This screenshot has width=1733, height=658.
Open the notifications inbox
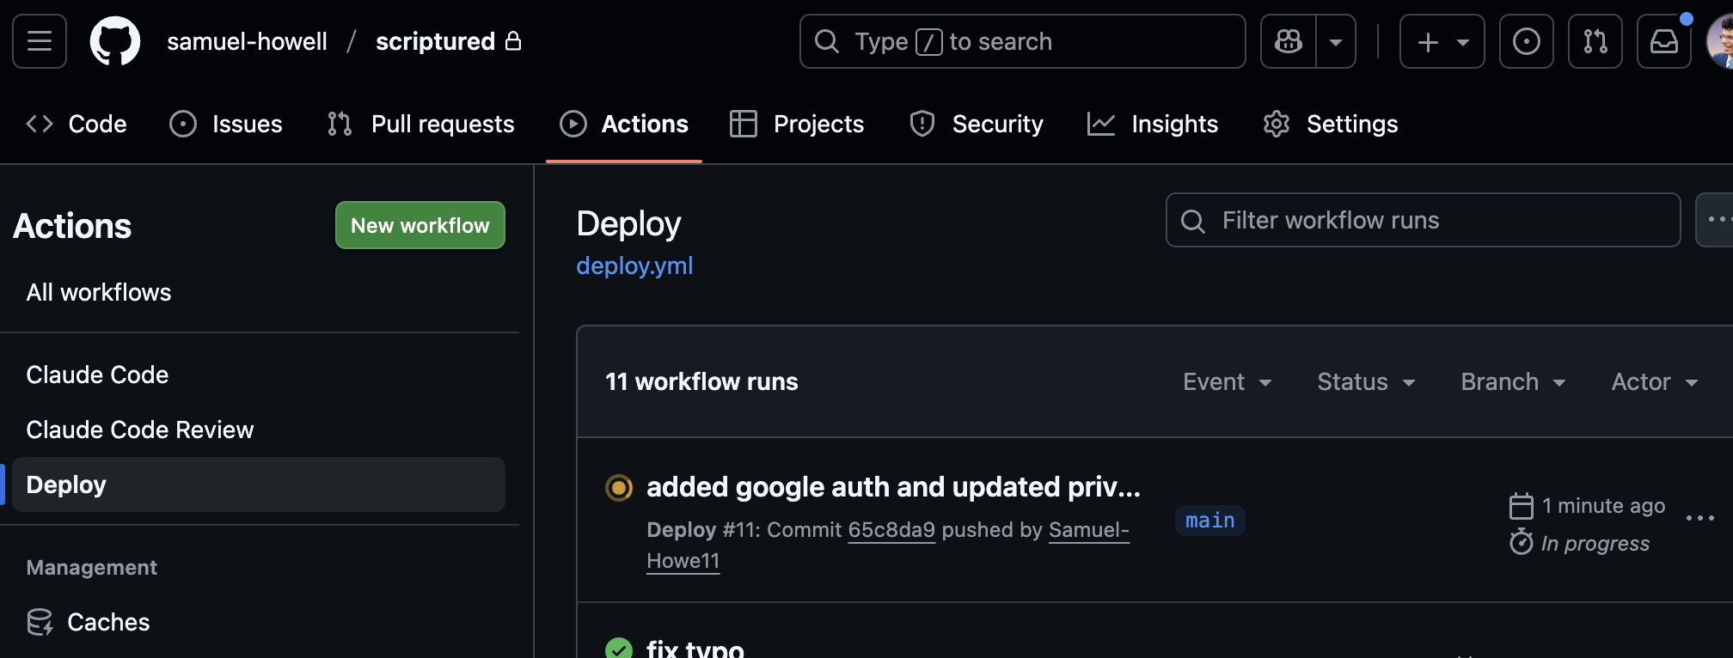(1664, 41)
